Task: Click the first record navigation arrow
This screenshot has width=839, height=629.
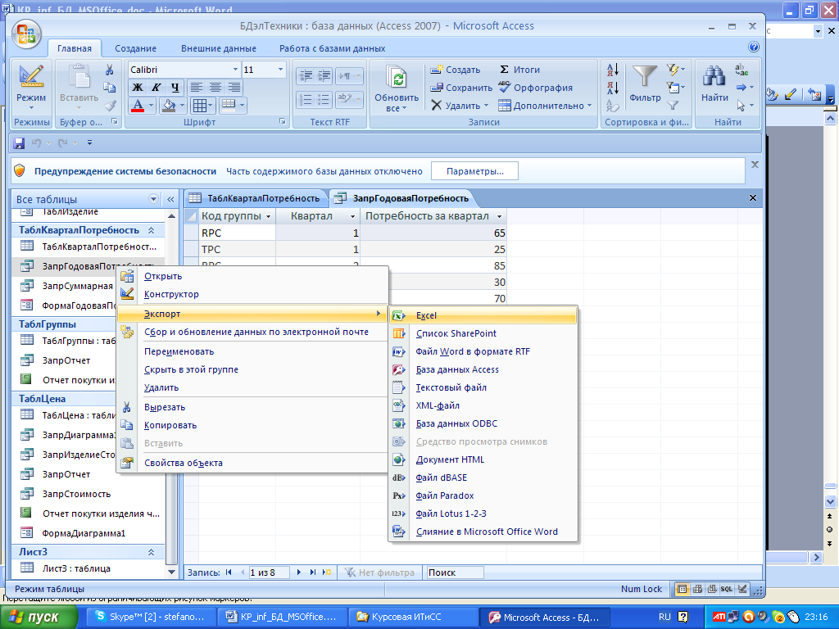Action: point(229,572)
